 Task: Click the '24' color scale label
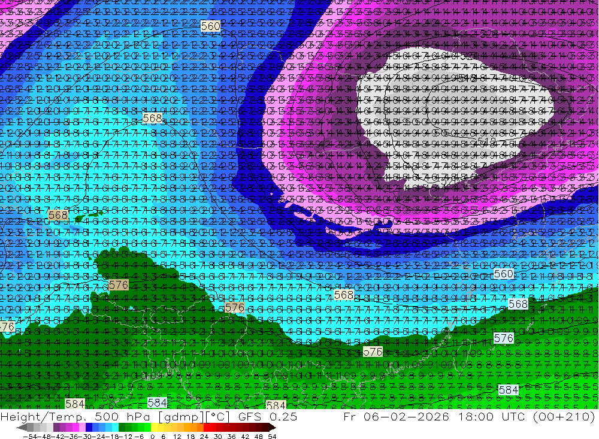[204, 437]
